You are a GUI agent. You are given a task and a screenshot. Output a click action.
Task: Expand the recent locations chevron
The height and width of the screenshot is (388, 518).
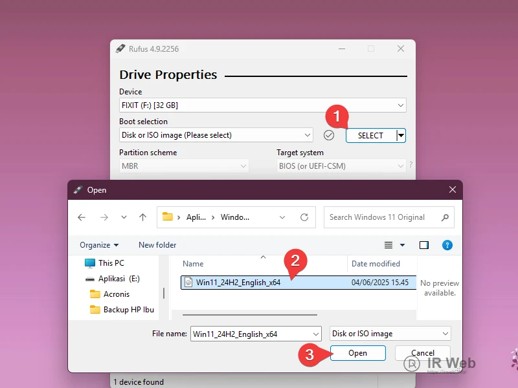[123, 217]
